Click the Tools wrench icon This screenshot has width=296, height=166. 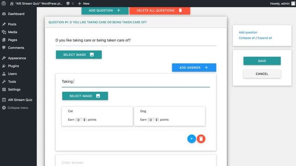pyautogui.click(x=4, y=82)
